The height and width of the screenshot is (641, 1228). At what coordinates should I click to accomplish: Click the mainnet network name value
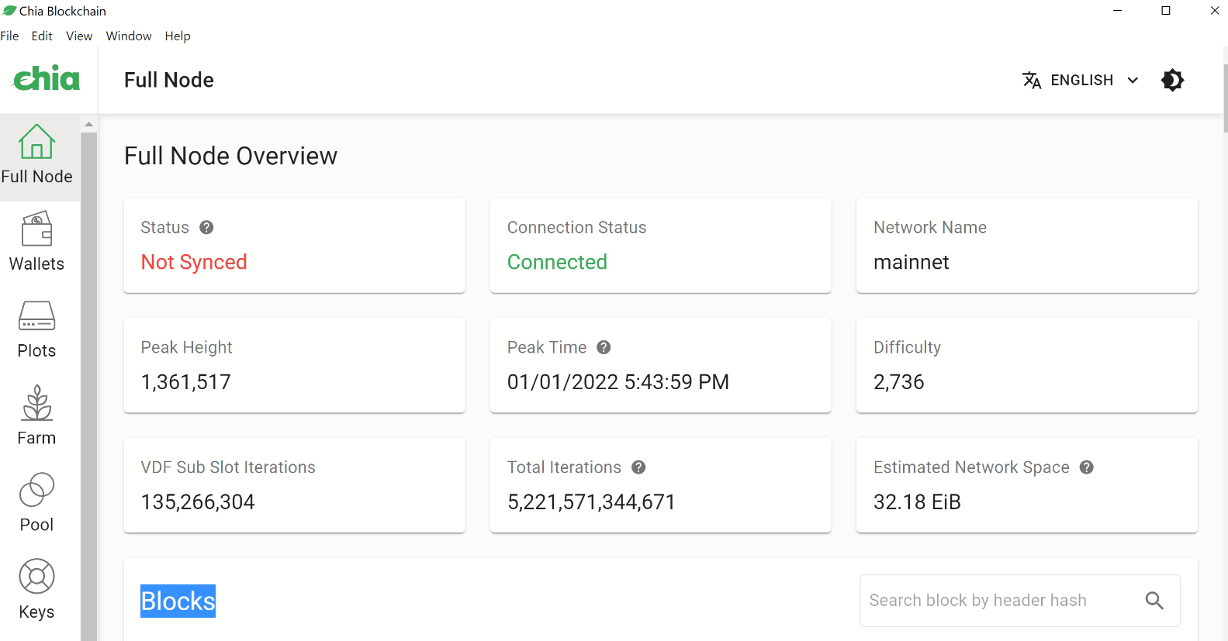pos(911,262)
